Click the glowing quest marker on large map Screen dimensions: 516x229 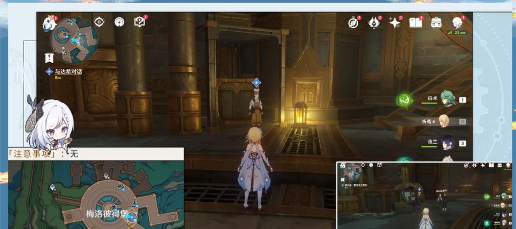click(132, 216)
